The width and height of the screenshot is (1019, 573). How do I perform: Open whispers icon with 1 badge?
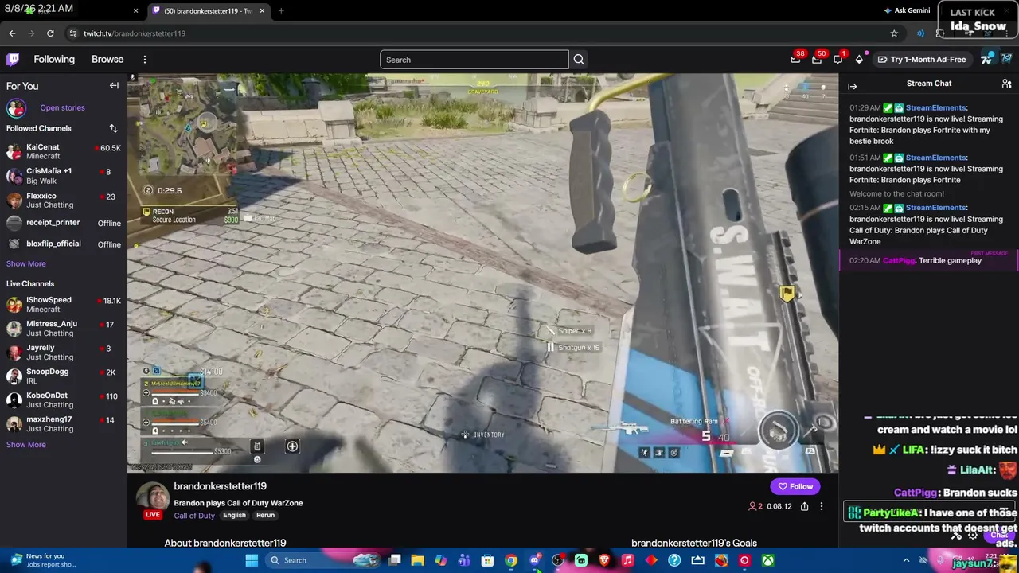pos(838,59)
